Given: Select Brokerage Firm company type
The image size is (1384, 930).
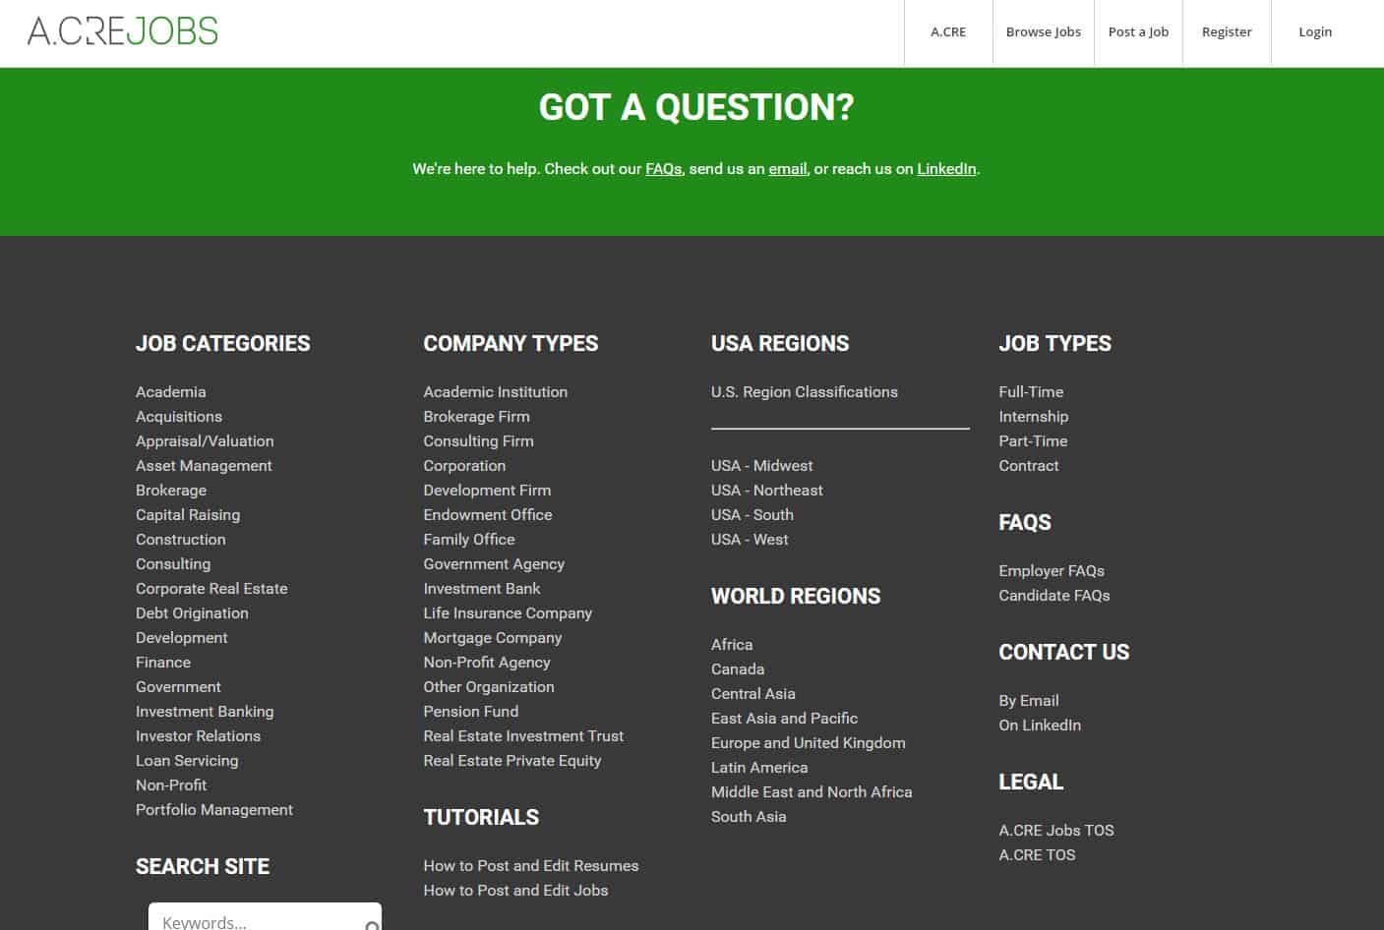Looking at the screenshot, I should [x=477, y=417].
